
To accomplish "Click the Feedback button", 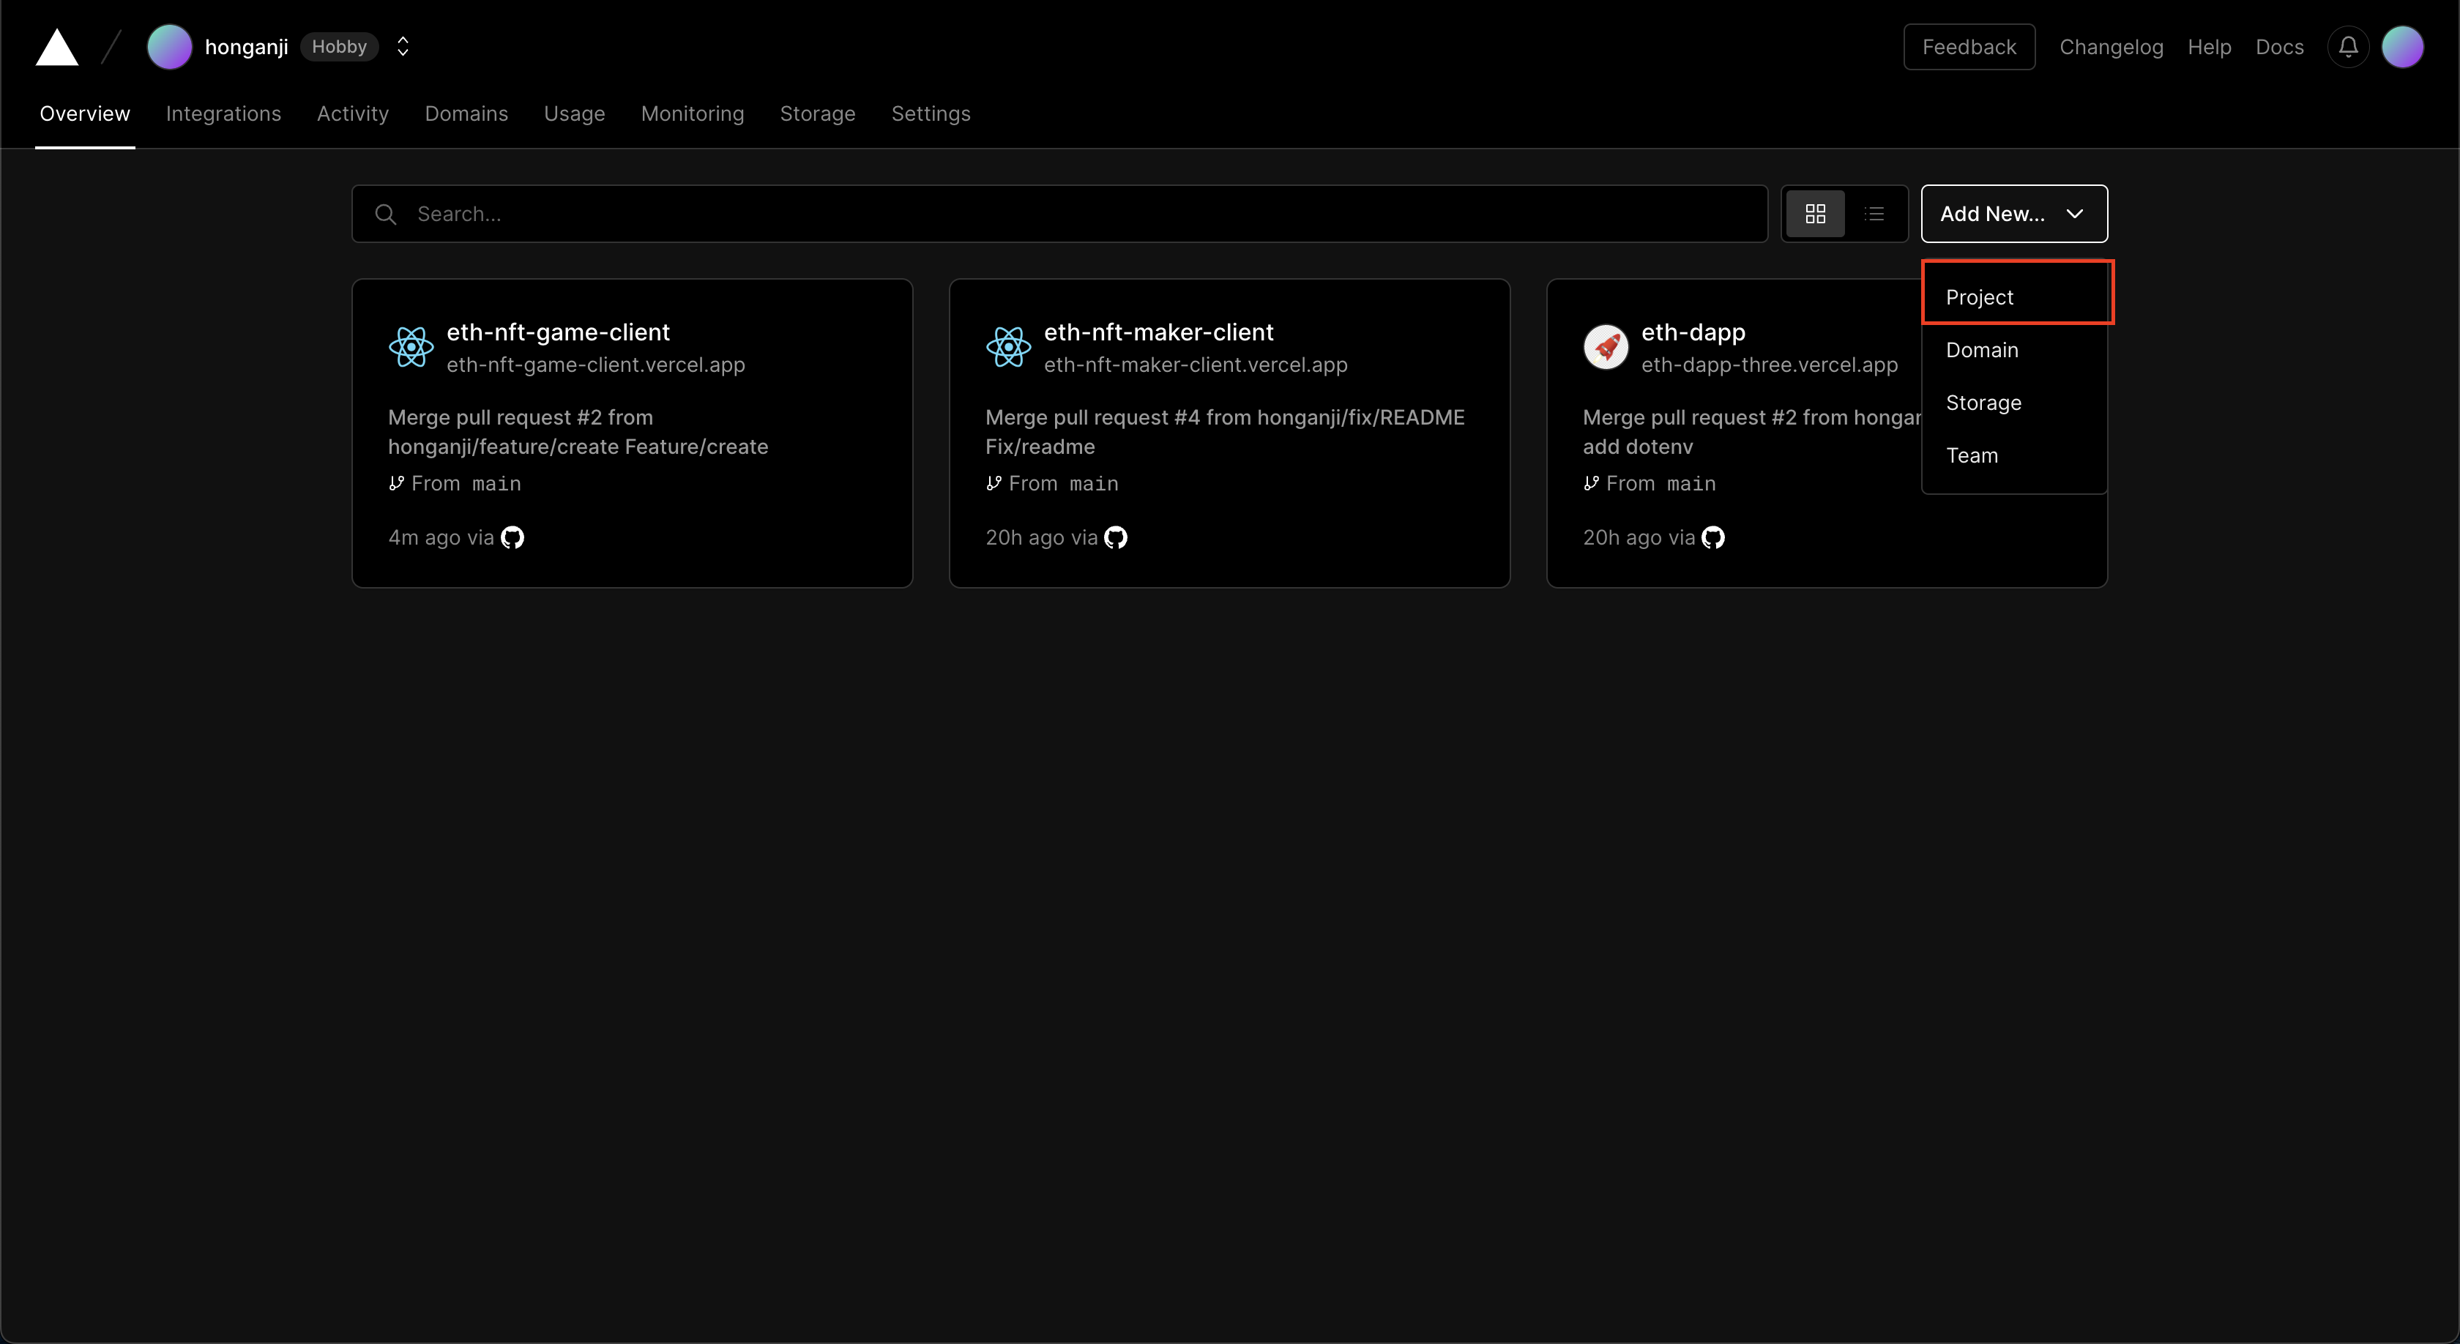I will click(1969, 47).
